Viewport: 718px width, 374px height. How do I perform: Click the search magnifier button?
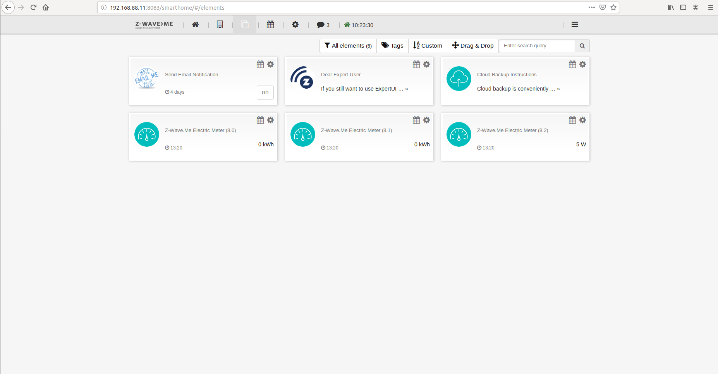pos(582,46)
